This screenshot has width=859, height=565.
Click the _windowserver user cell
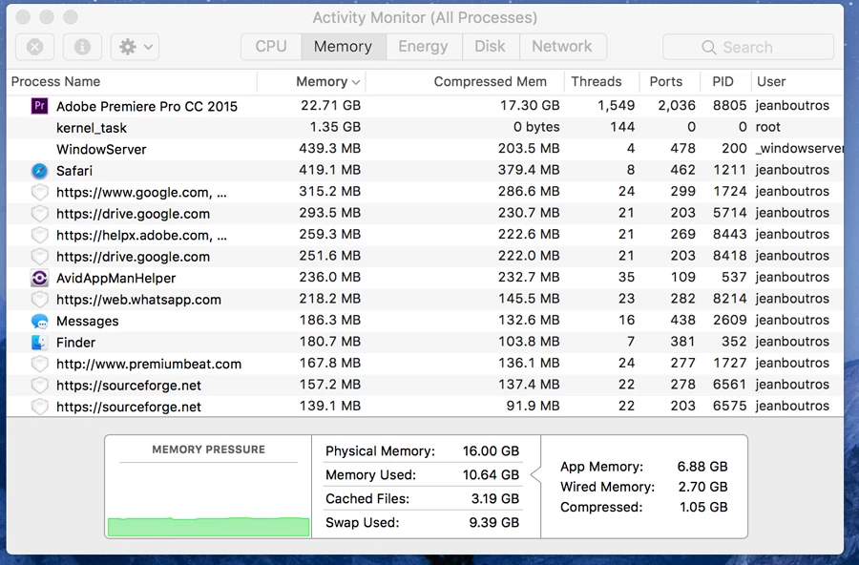click(x=799, y=149)
